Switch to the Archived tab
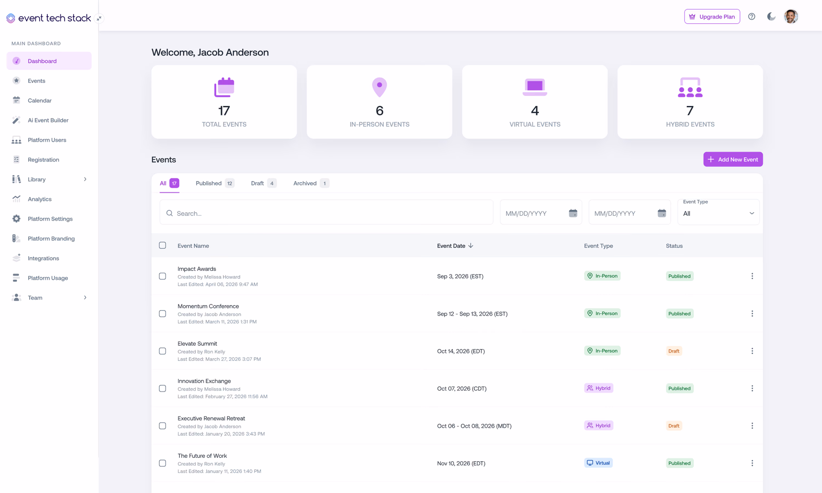 click(x=311, y=183)
